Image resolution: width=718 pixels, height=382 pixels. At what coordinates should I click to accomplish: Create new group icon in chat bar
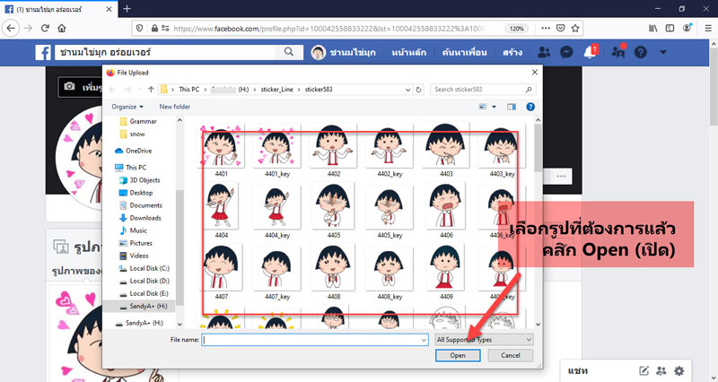[x=661, y=371]
